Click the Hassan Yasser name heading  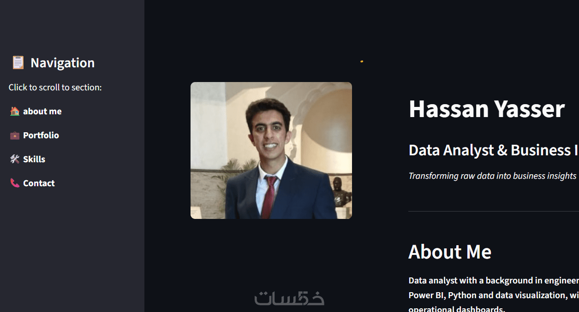[x=487, y=109]
